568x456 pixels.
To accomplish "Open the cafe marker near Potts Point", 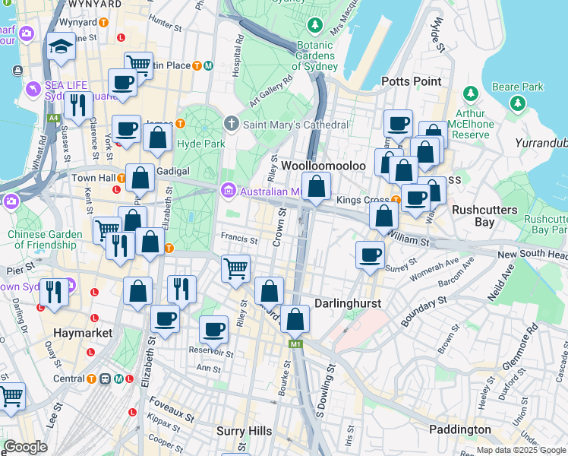I will [x=398, y=125].
